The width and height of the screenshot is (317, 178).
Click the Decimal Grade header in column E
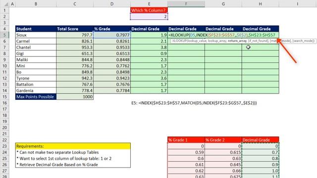(x=149, y=29)
